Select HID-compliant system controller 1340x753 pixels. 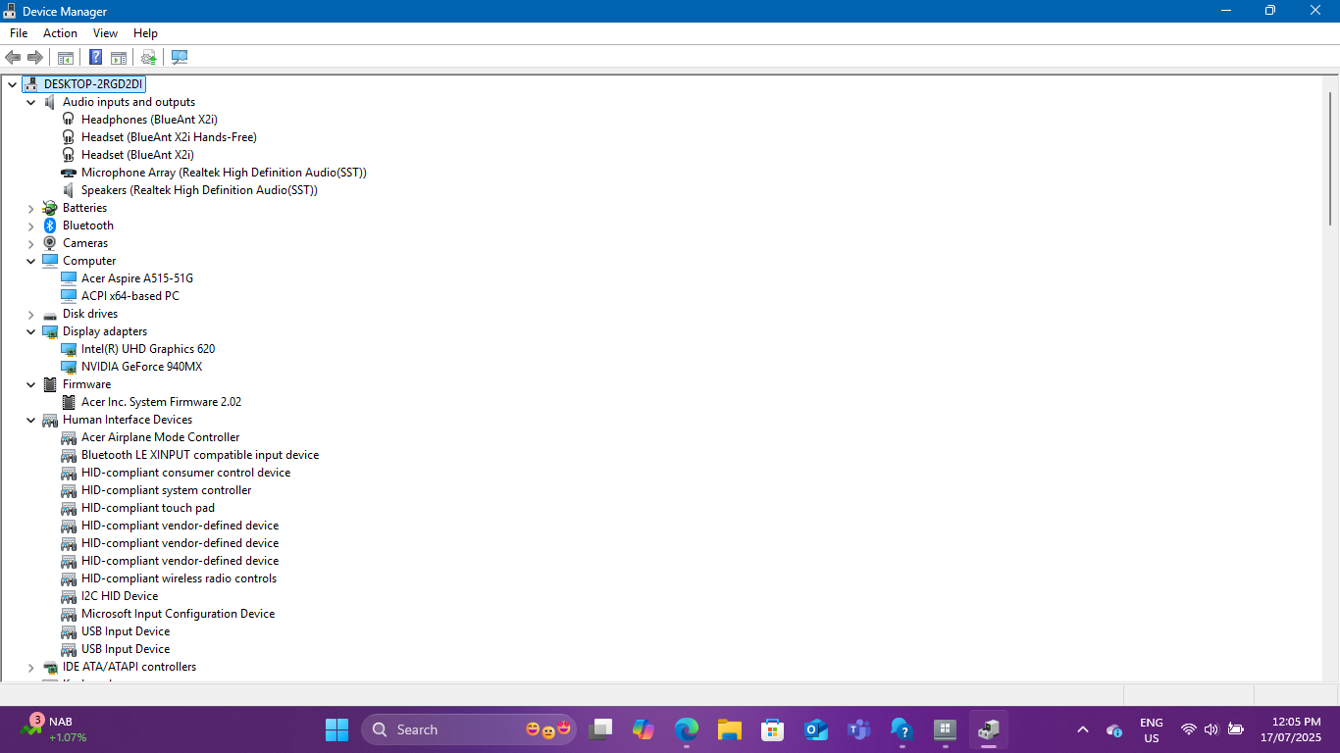click(166, 490)
